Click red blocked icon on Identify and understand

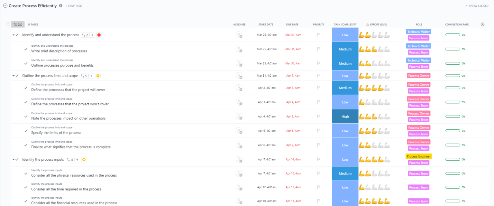[99, 35]
